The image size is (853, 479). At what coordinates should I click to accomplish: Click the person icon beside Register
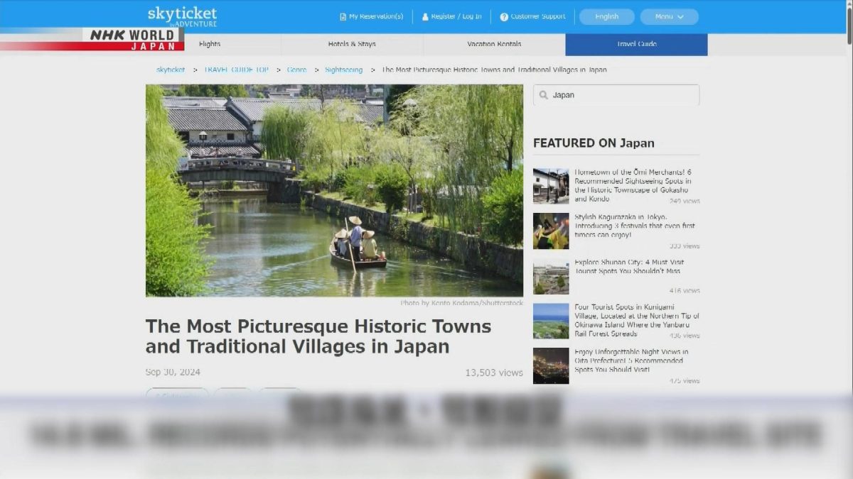click(x=425, y=16)
